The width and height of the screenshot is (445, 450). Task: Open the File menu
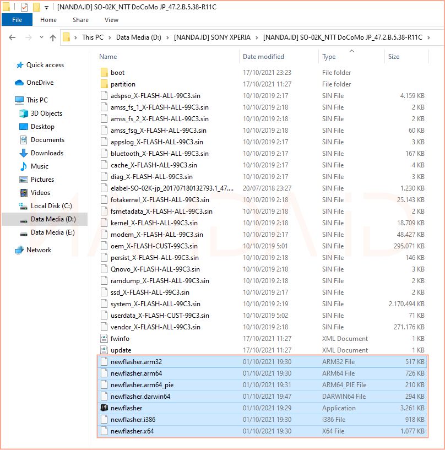(17, 20)
